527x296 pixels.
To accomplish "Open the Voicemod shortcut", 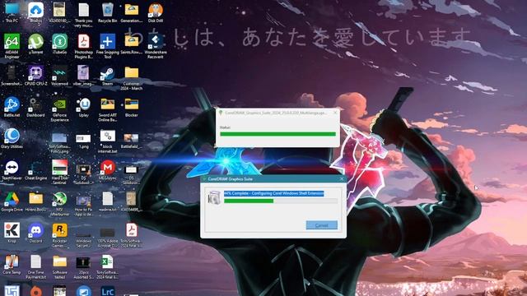I will pos(59,76).
